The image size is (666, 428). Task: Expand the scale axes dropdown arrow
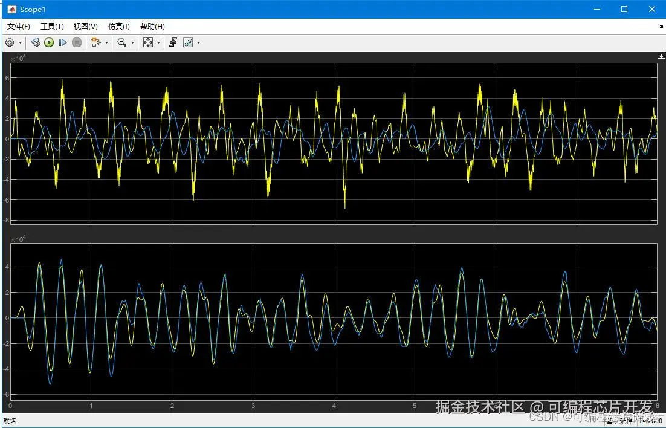158,42
